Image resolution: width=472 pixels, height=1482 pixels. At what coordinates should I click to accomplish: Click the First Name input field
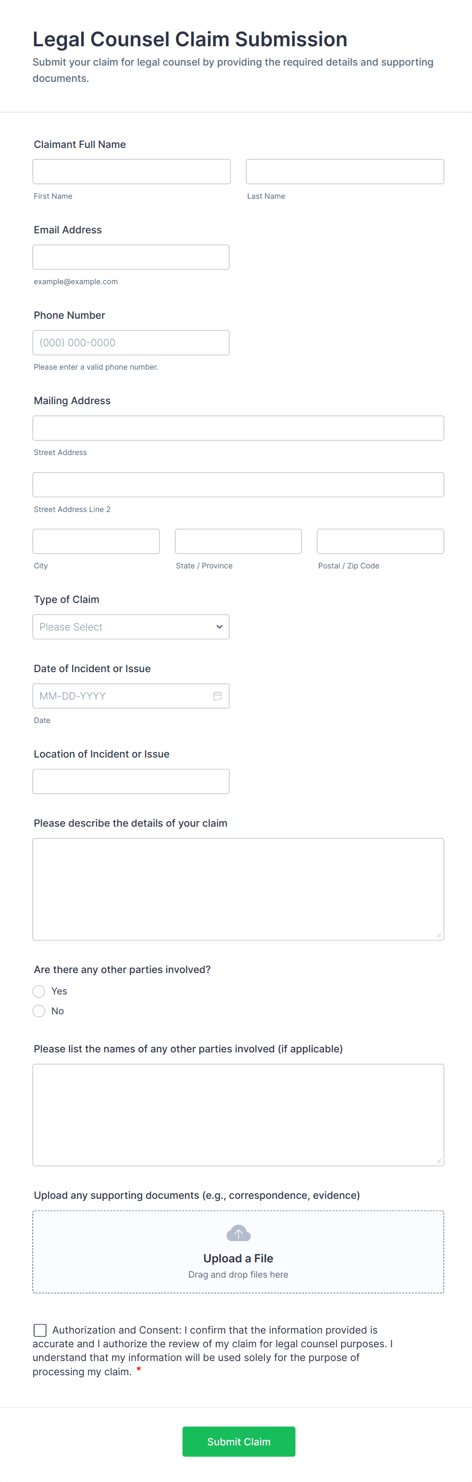[131, 171]
